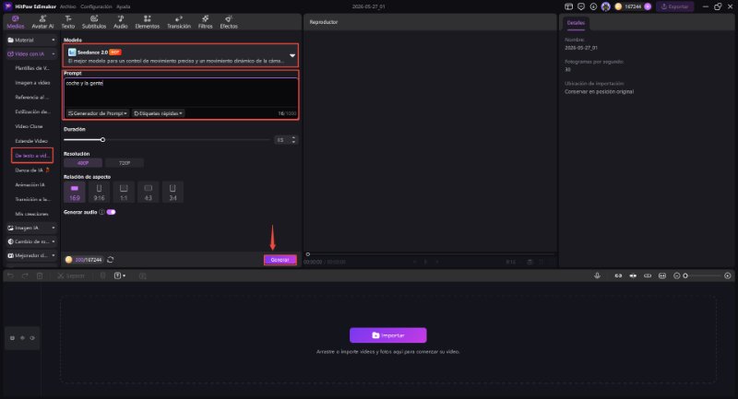
Task: Open the Transición library
Action: point(179,22)
